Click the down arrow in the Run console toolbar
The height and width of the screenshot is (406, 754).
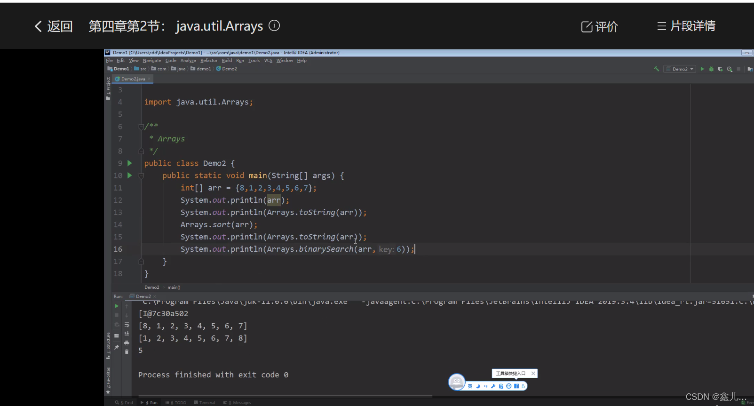(x=127, y=315)
